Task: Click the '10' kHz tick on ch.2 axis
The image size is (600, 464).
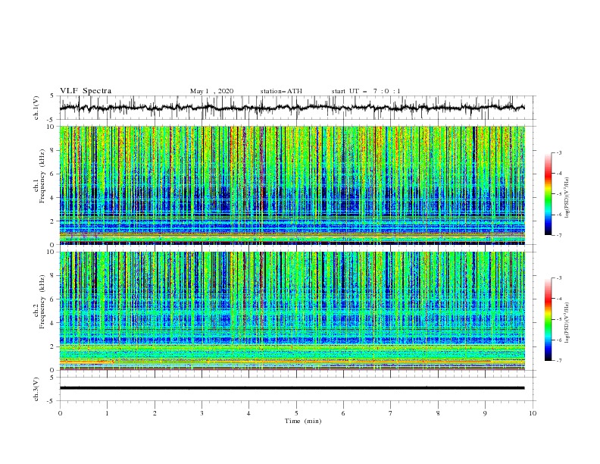Action: click(x=52, y=252)
